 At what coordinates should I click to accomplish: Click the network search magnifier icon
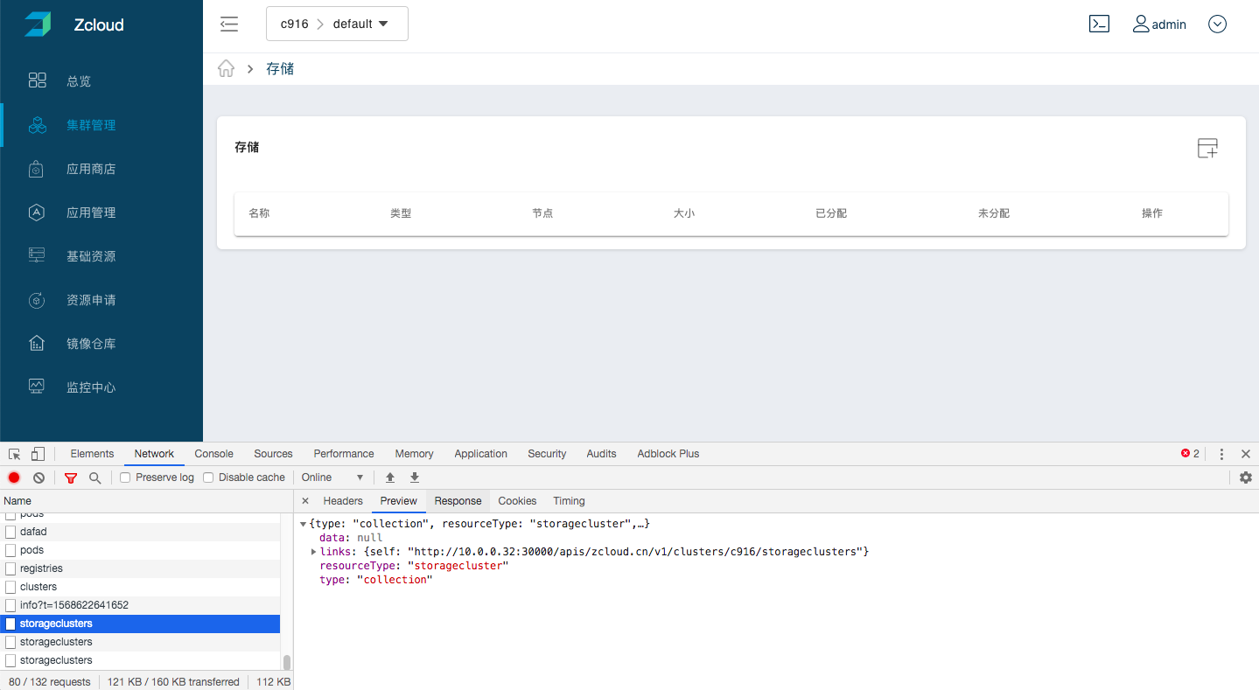point(94,477)
